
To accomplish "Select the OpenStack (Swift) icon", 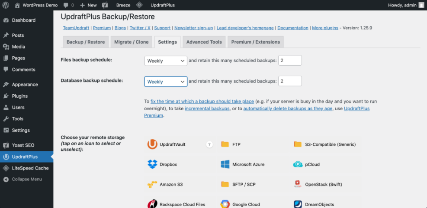I will (298, 184).
